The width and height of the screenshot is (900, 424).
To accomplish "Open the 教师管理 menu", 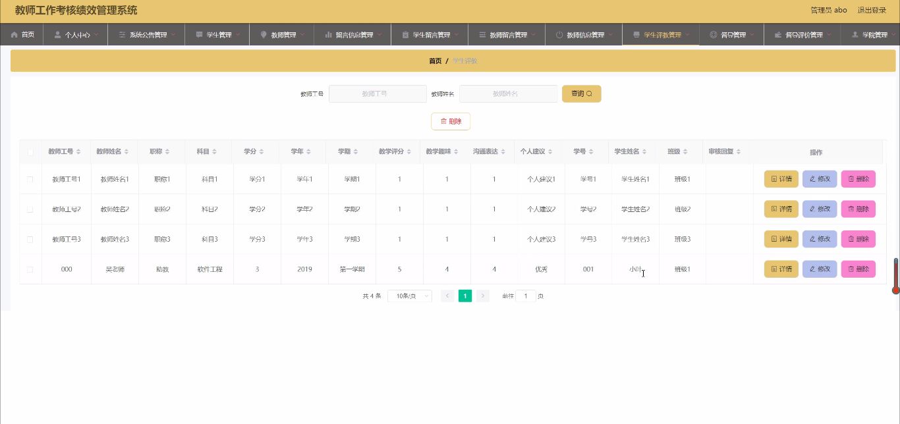I will pyautogui.click(x=282, y=35).
